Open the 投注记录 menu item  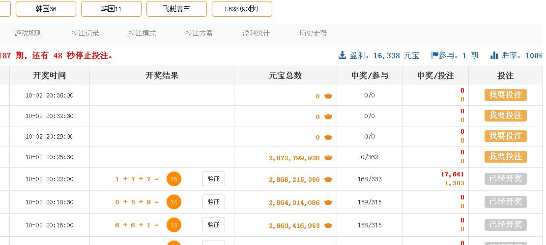pyautogui.click(x=86, y=33)
